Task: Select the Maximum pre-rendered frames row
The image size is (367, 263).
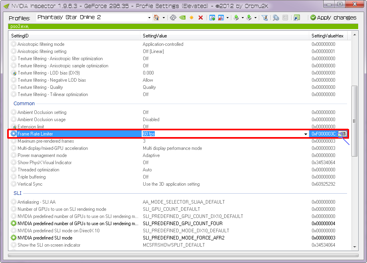Action: tap(179, 141)
